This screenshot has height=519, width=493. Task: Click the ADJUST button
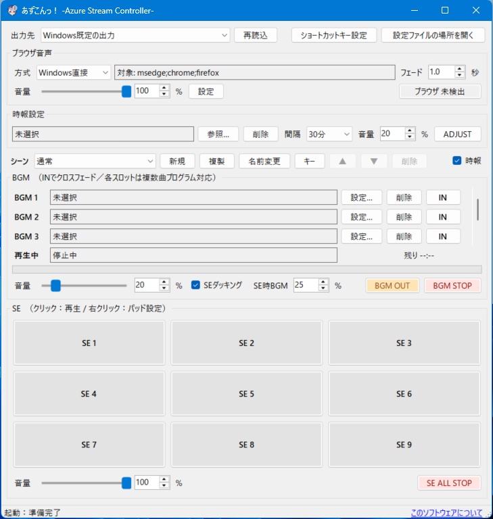457,134
